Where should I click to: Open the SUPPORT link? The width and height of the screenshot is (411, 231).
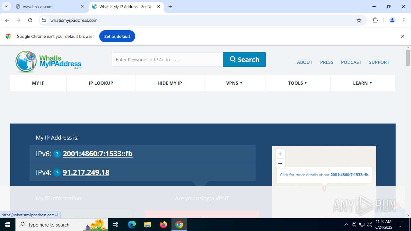[x=379, y=62]
